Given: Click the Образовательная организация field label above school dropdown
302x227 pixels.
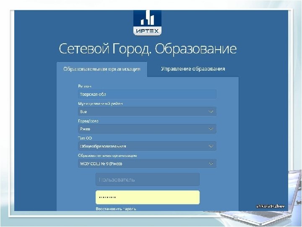Looking at the screenshot, I should click(107, 156).
